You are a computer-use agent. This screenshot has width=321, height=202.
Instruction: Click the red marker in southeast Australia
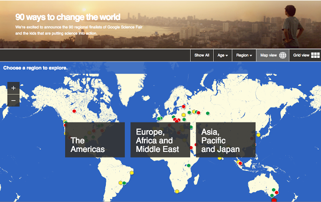coord(276,192)
